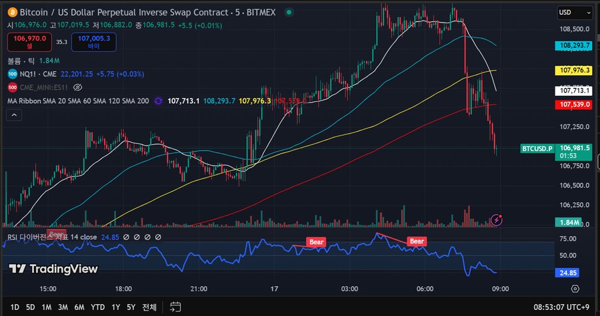Select the 1Y date range
This screenshot has height=316, width=600.
point(115,307)
